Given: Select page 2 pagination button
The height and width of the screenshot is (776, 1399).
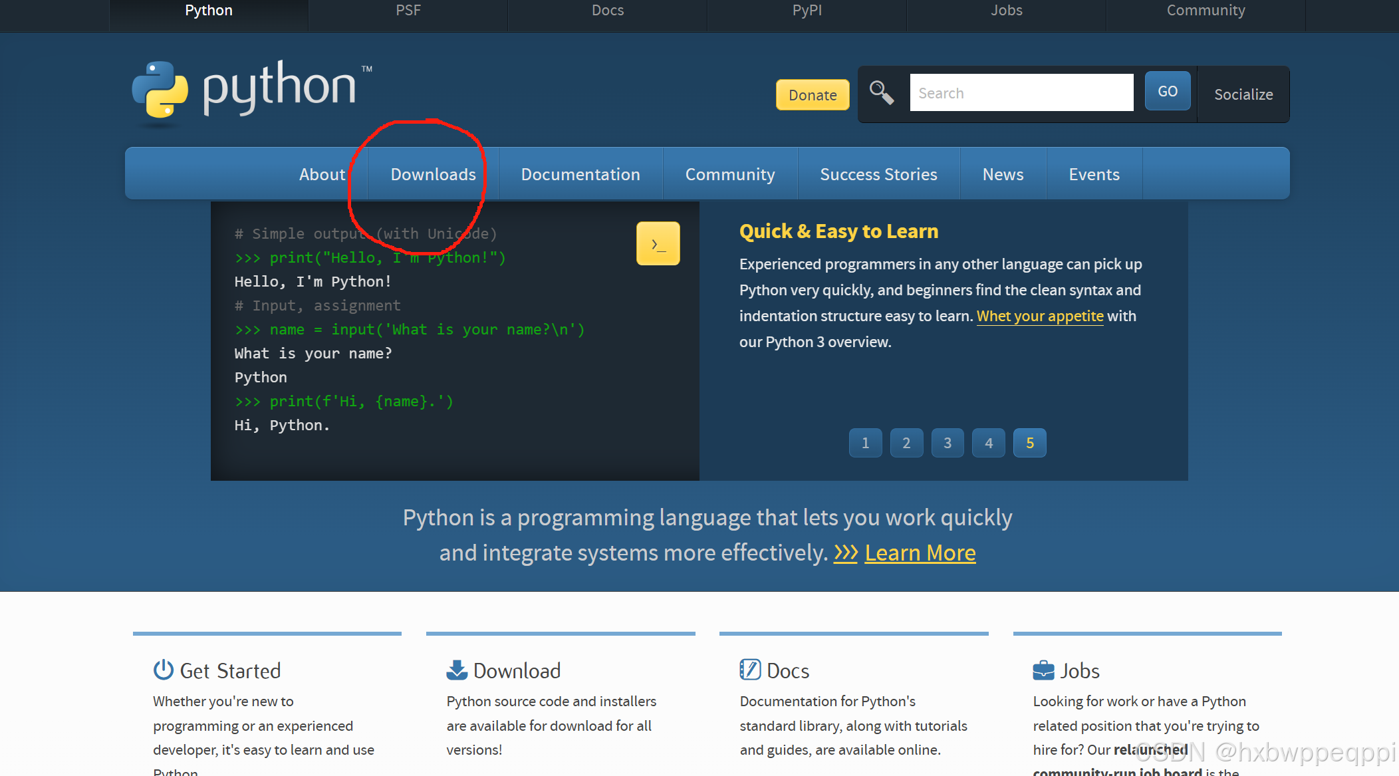Looking at the screenshot, I should tap(906, 442).
